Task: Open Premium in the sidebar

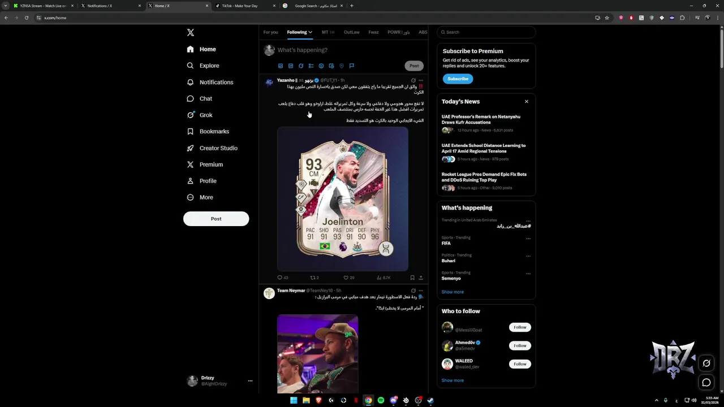Action: (x=205, y=164)
